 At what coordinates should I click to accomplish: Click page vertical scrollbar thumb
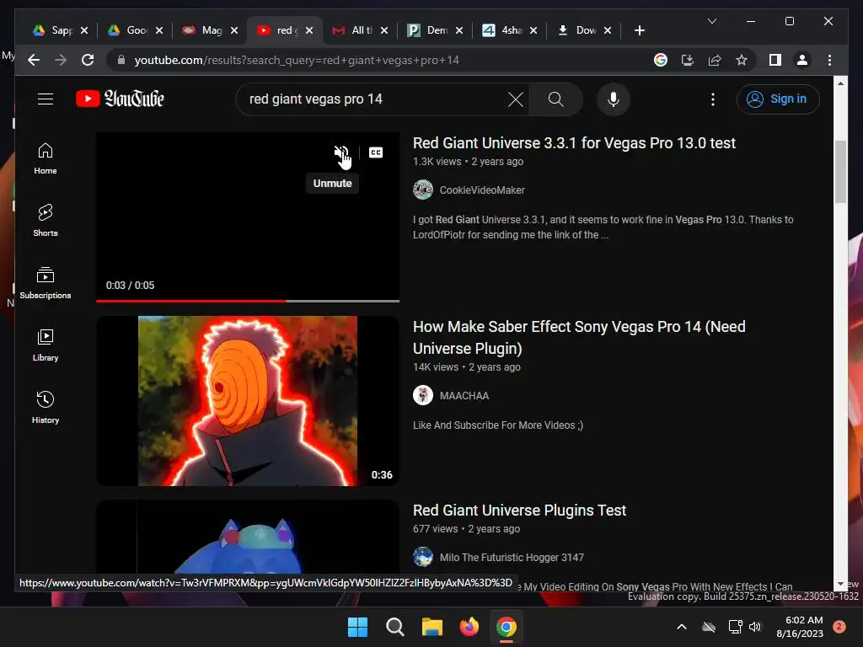pos(840,172)
